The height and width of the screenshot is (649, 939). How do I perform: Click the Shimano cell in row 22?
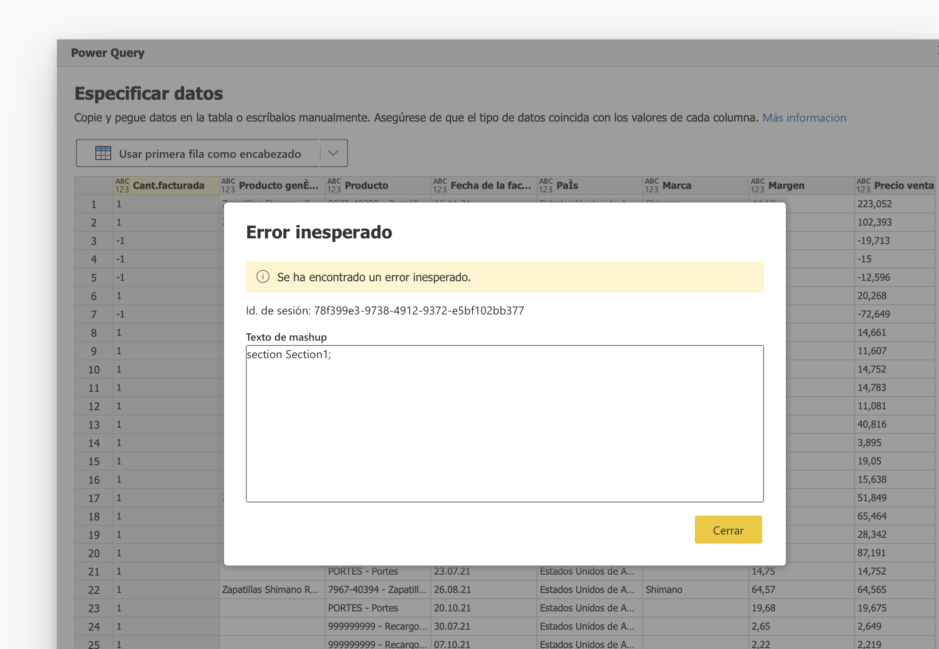[x=696, y=590]
